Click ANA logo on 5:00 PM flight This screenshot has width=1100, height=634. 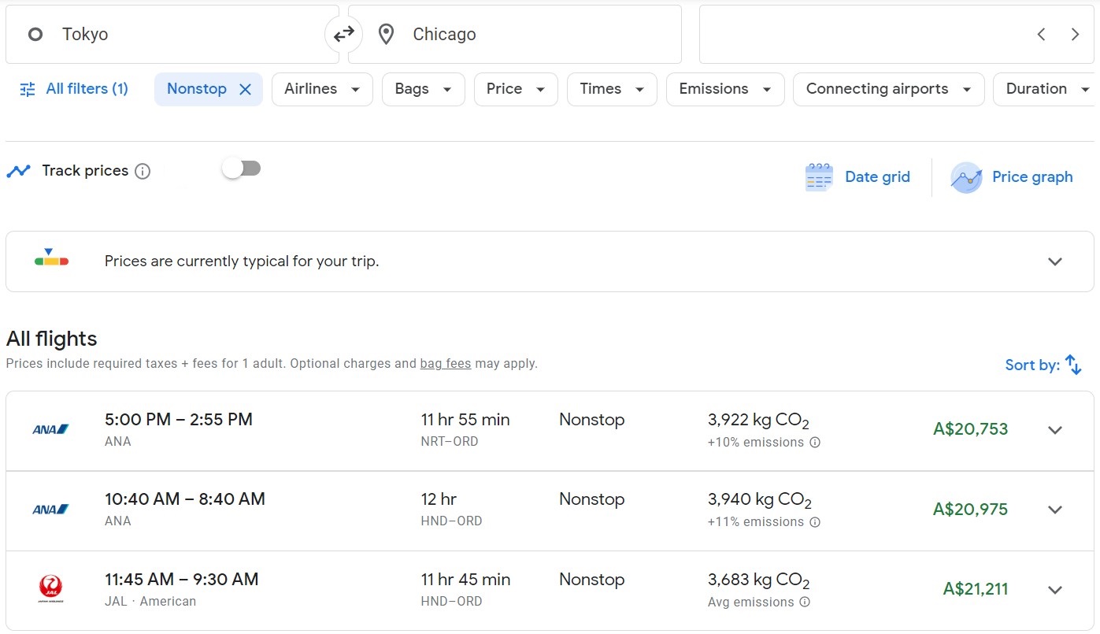click(x=50, y=429)
